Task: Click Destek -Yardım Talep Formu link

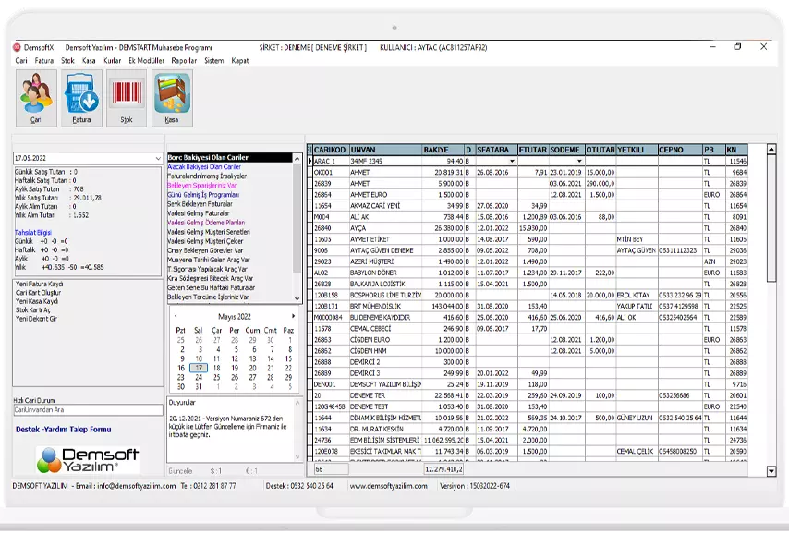Action: click(63, 429)
